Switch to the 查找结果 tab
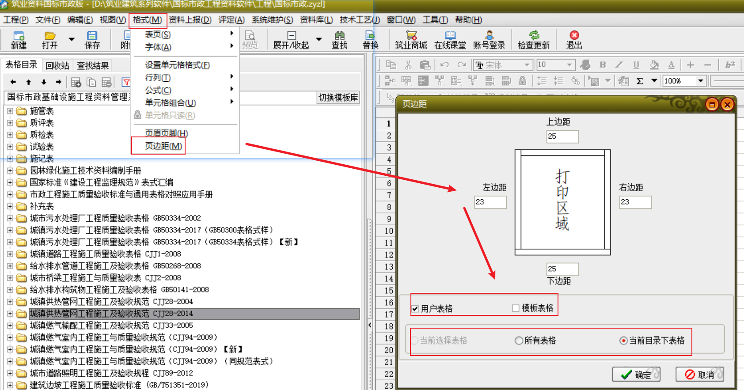The width and height of the screenshot is (744, 390). [x=93, y=65]
